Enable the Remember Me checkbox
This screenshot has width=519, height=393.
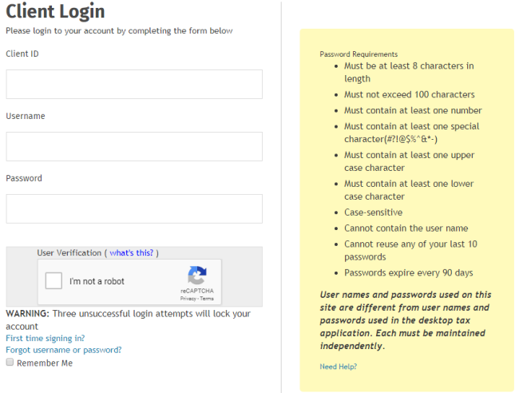click(x=10, y=363)
